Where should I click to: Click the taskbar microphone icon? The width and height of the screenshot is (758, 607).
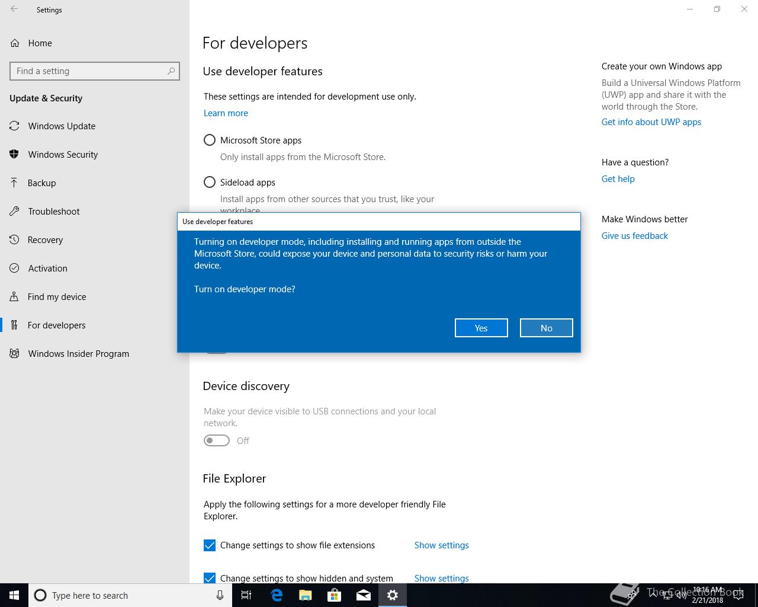point(220,595)
